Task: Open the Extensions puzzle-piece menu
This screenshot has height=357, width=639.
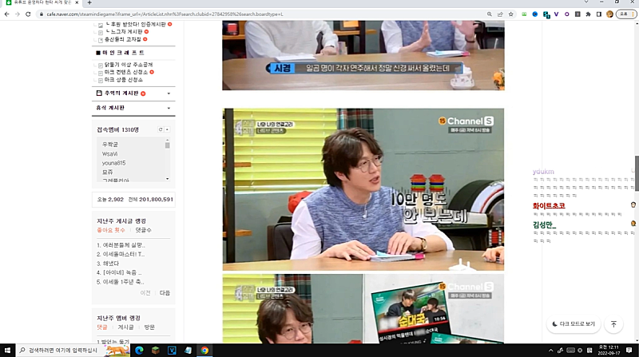Action: point(588,14)
